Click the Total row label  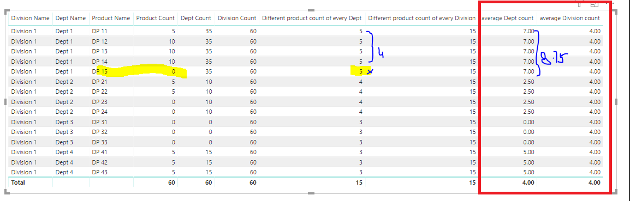[17, 182]
